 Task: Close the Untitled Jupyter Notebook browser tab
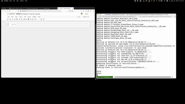(x=73, y=8)
